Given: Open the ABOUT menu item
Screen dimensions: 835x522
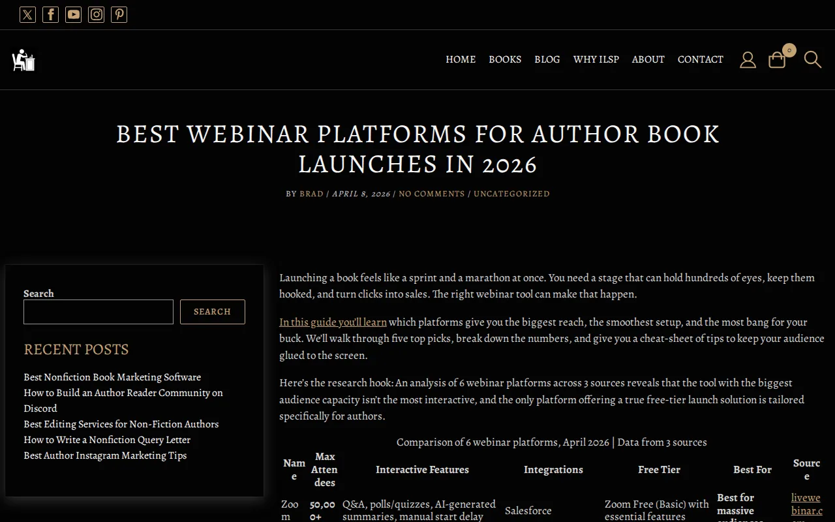Looking at the screenshot, I should (x=648, y=59).
